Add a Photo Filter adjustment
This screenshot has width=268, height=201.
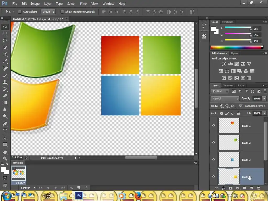pyautogui.click(x=240, y=71)
